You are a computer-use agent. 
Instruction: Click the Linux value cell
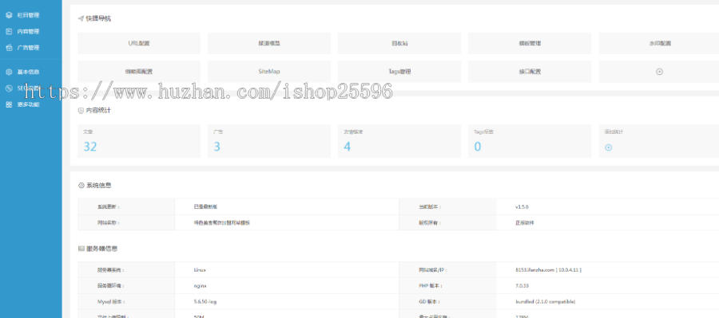coord(287,270)
